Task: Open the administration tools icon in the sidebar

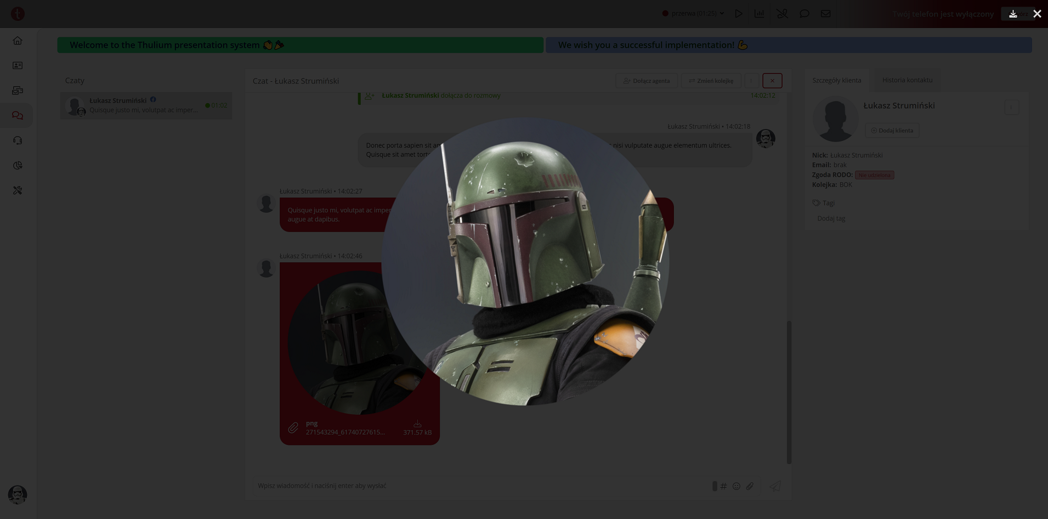Action: tap(18, 190)
